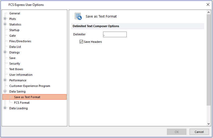The width and height of the screenshot is (213, 138).
Task: Open the Save options page
Action: point(12,58)
